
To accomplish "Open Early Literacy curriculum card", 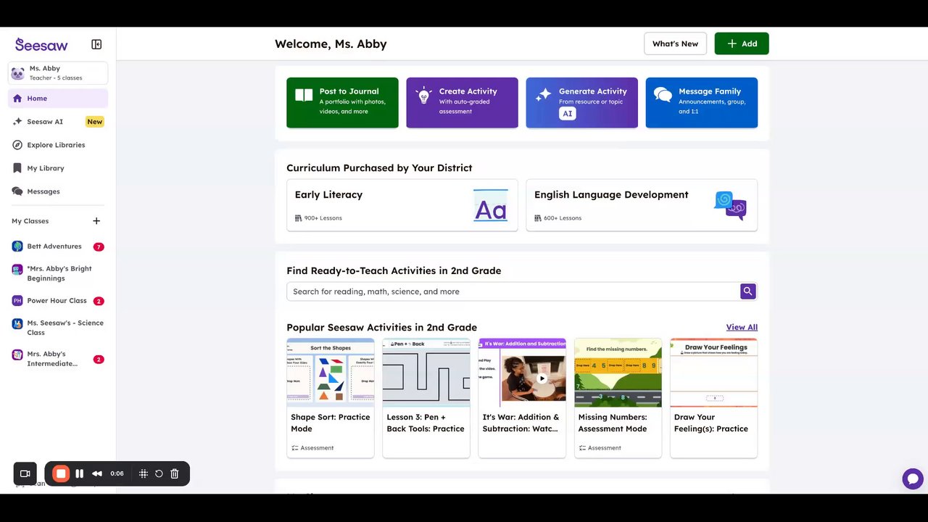I will click(x=402, y=205).
